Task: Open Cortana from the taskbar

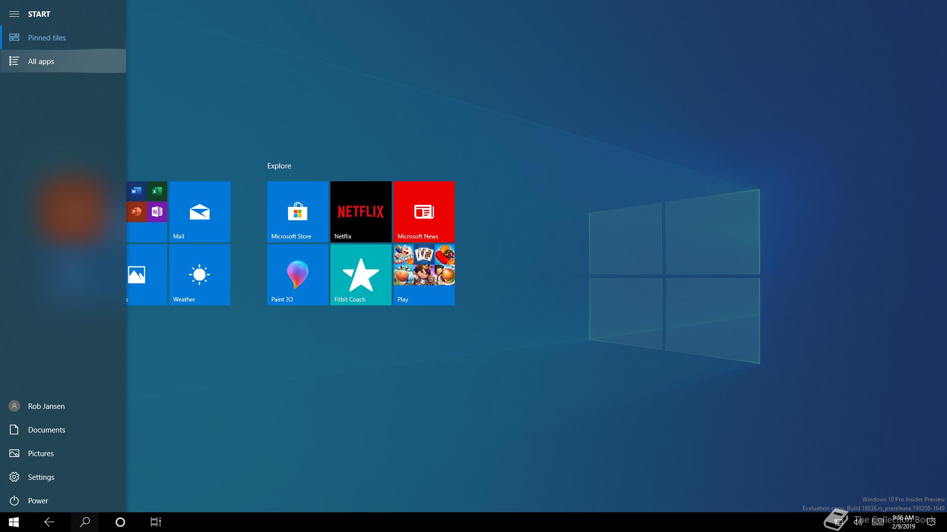Action: 120,522
